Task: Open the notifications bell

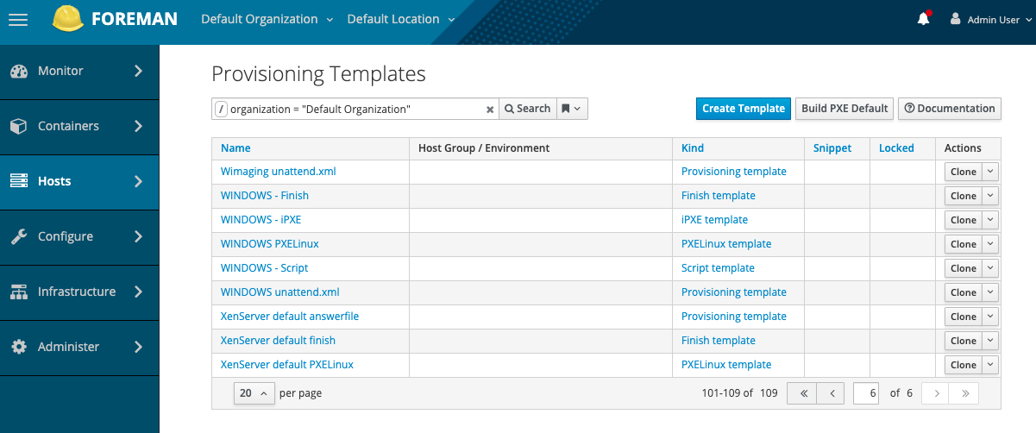Action: pyautogui.click(x=924, y=18)
